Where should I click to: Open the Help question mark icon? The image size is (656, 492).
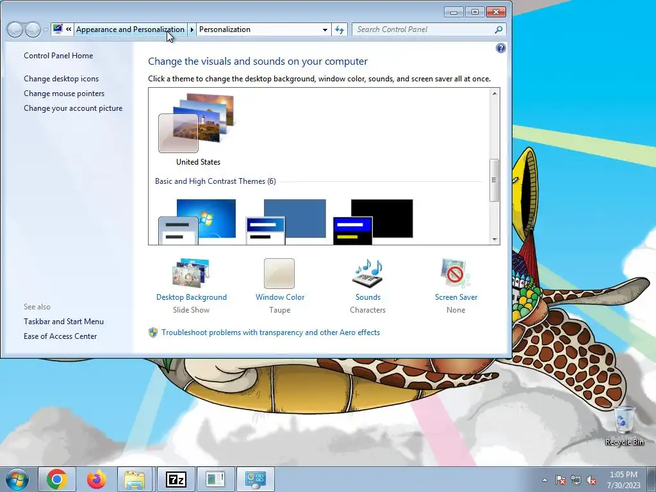500,48
